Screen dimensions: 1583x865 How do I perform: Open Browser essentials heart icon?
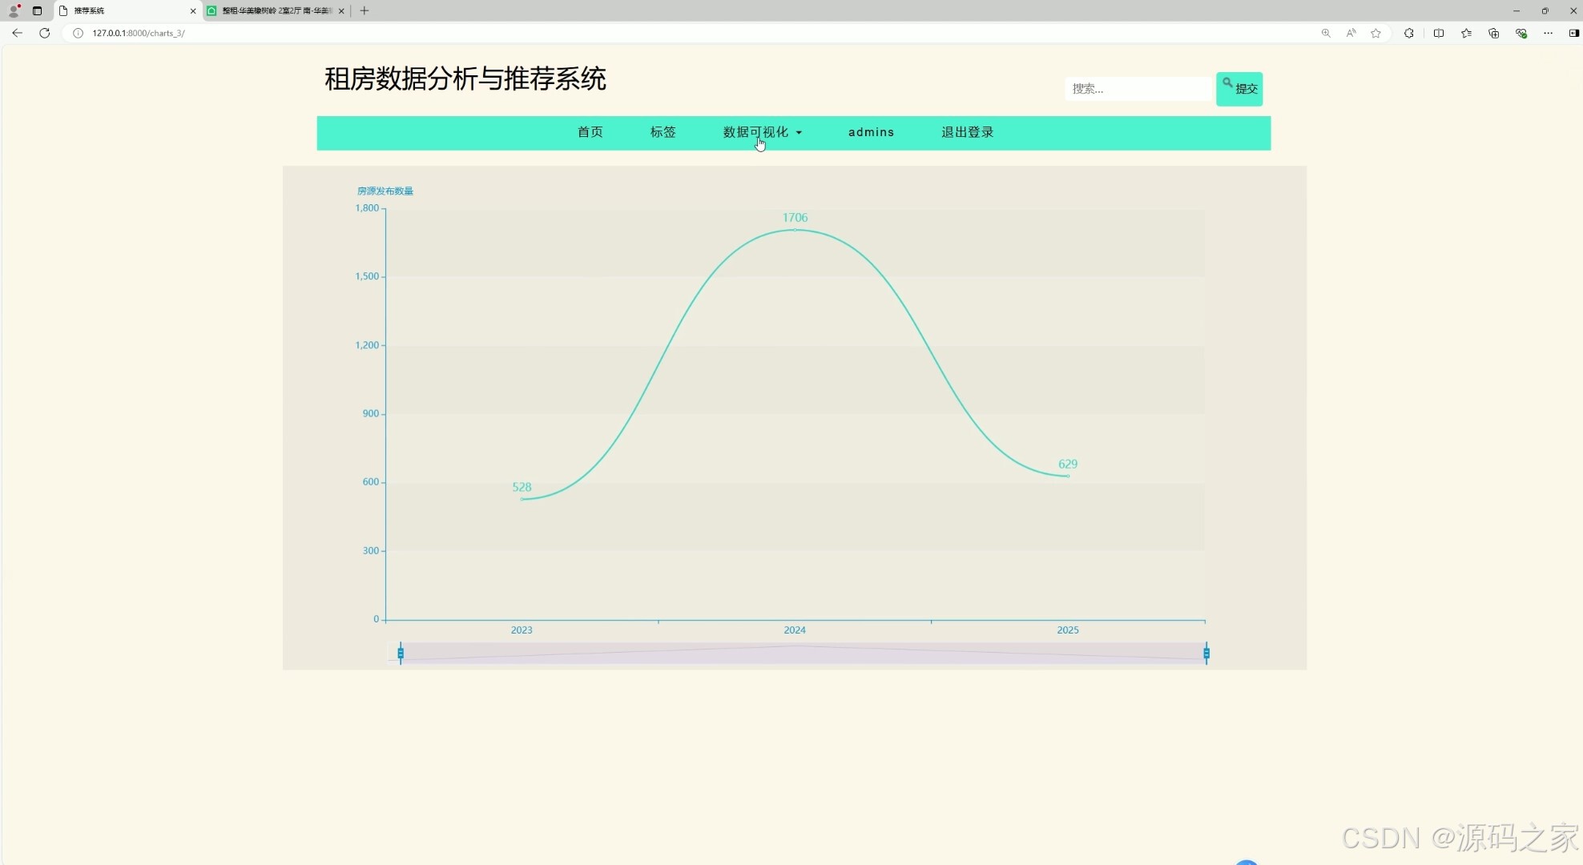pos(1521,33)
